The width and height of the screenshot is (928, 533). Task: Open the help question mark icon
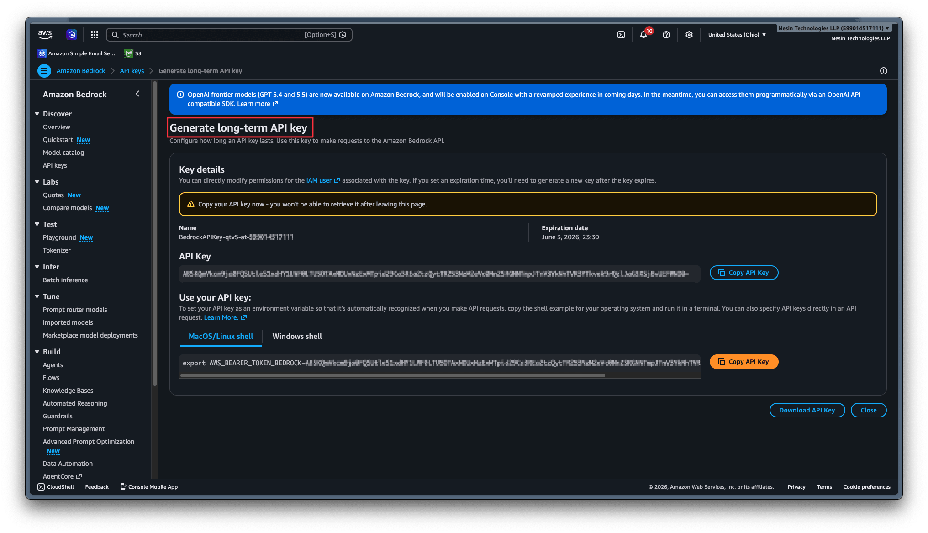tap(666, 35)
